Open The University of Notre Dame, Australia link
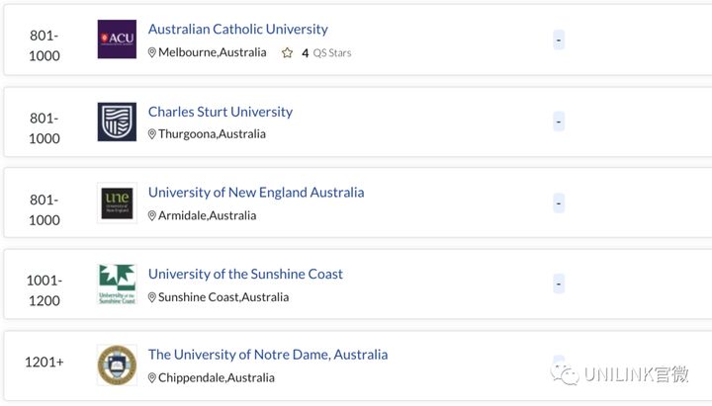The width and height of the screenshot is (712, 406). 268,355
